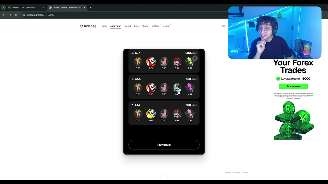
Task: Pick the Patrick Star icon in entry 7
Action: [x=164, y=113]
